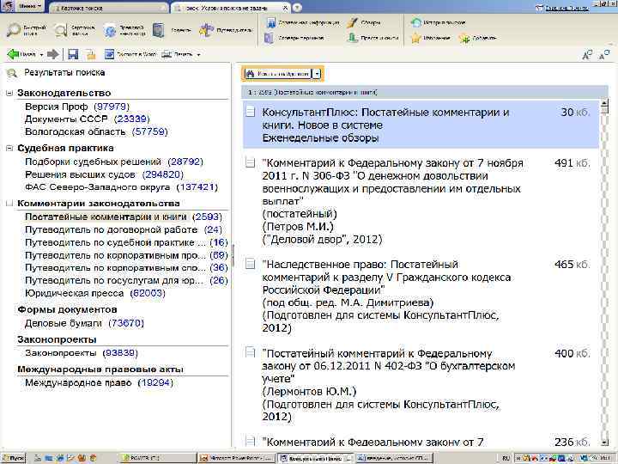Viewport: 618px width, 464px height.
Task: Decrease font size with smaller A icon
Action: pyautogui.click(x=603, y=55)
